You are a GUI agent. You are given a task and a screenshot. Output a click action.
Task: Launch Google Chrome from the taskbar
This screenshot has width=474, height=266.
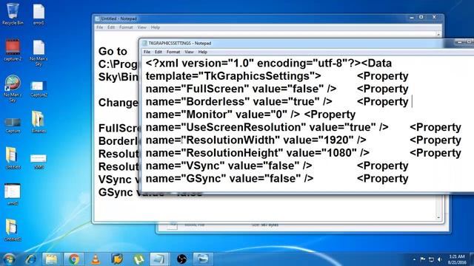pyautogui.click(x=73, y=259)
